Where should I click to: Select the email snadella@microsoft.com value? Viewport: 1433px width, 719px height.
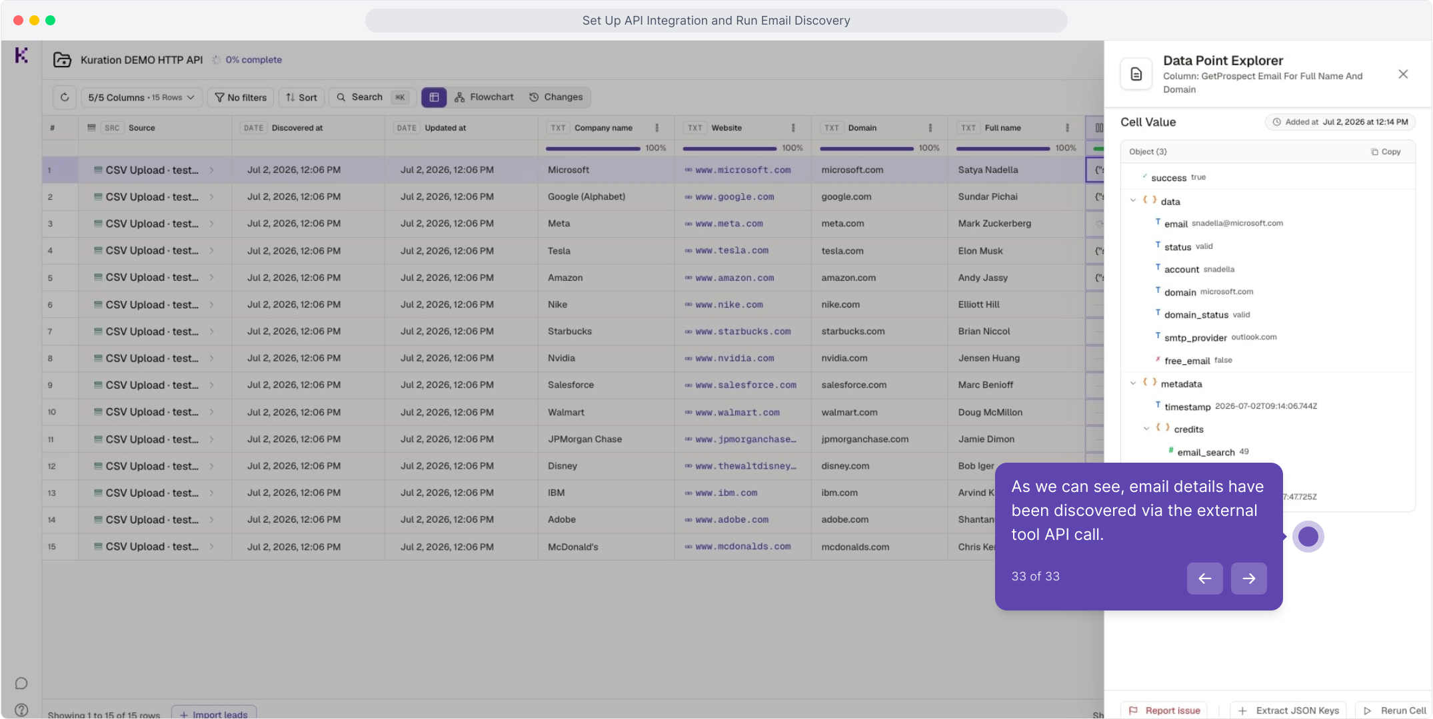pyautogui.click(x=1237, y=224)
